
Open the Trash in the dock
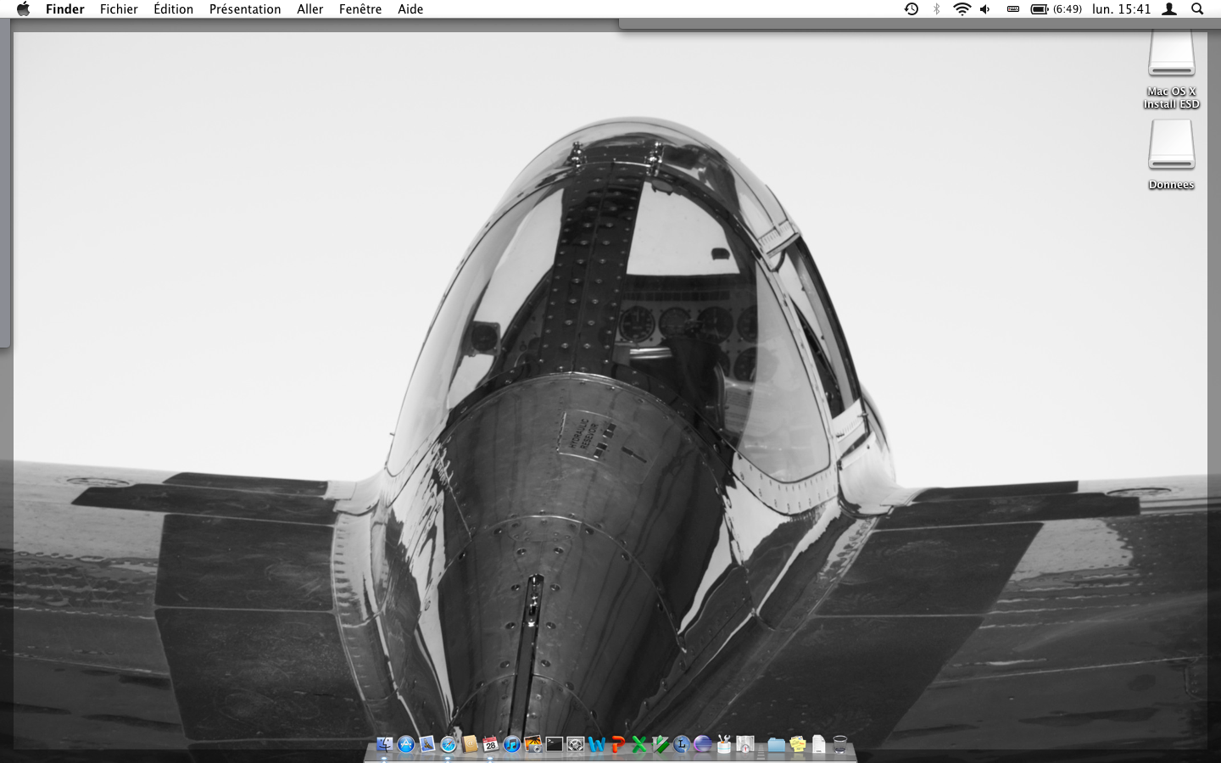point(839,744)
